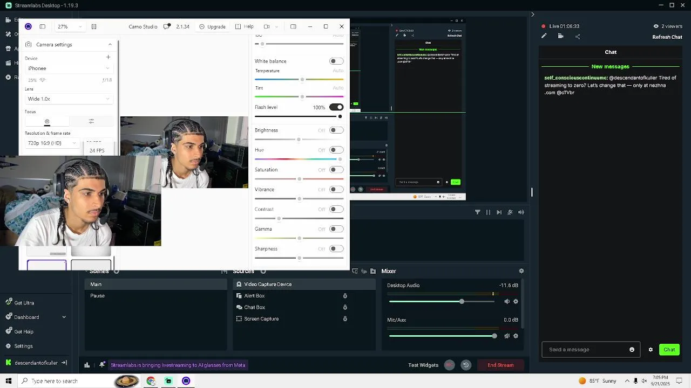Click Test Widgets
The height and width of the screenshot is (388, 691).
pyautogui.click(x=423, y=365)
